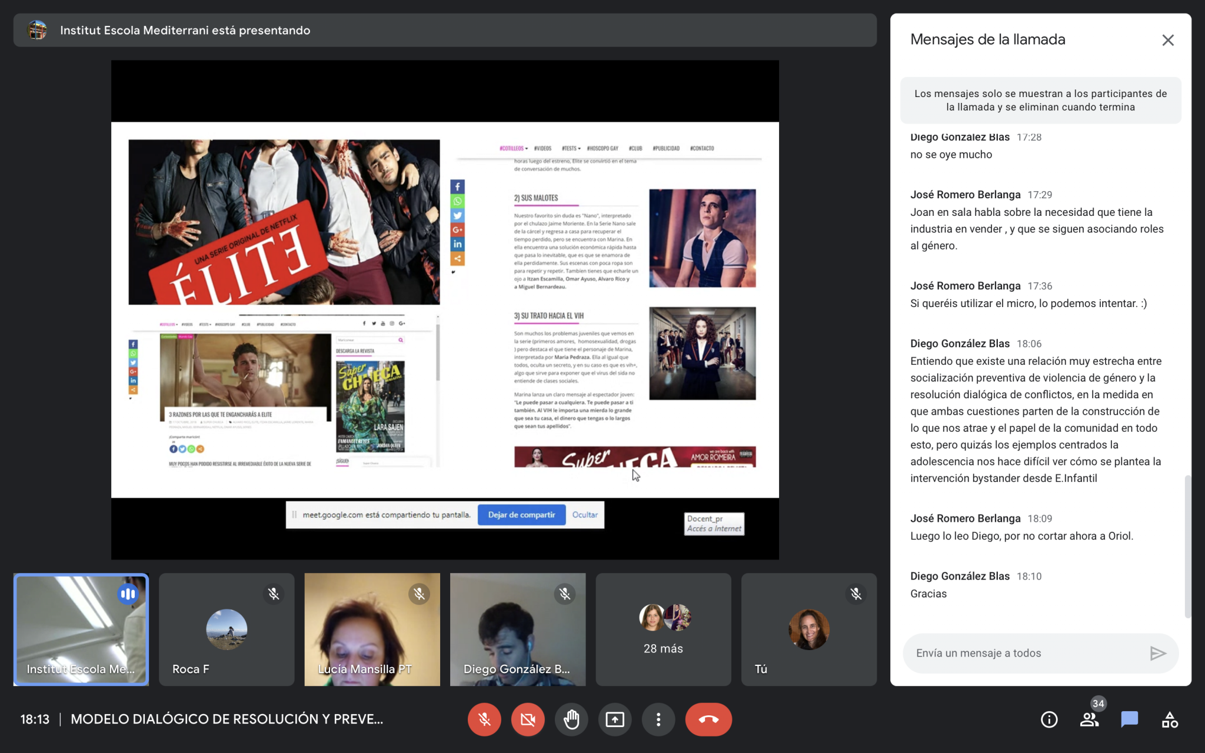This screenshot has height=753, width=1205.
Task: Turn on the camera button
Action: [528, 719]
